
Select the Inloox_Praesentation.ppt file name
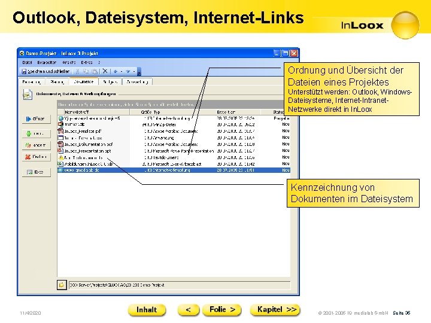[x=87, y=151]
